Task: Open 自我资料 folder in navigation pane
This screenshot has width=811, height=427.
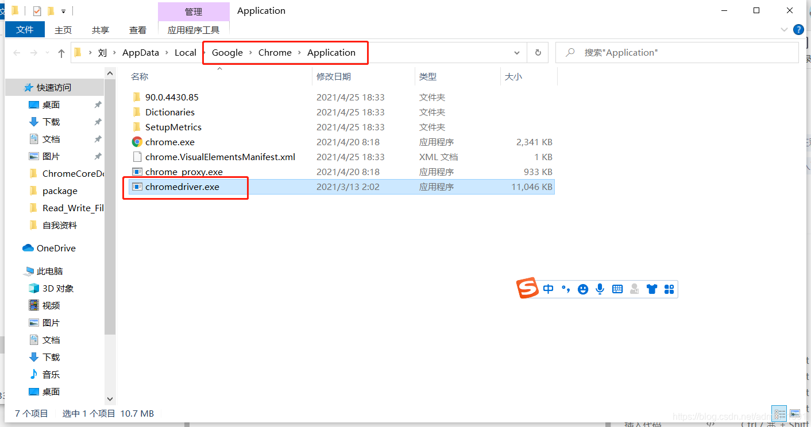Action: point(60,226)
